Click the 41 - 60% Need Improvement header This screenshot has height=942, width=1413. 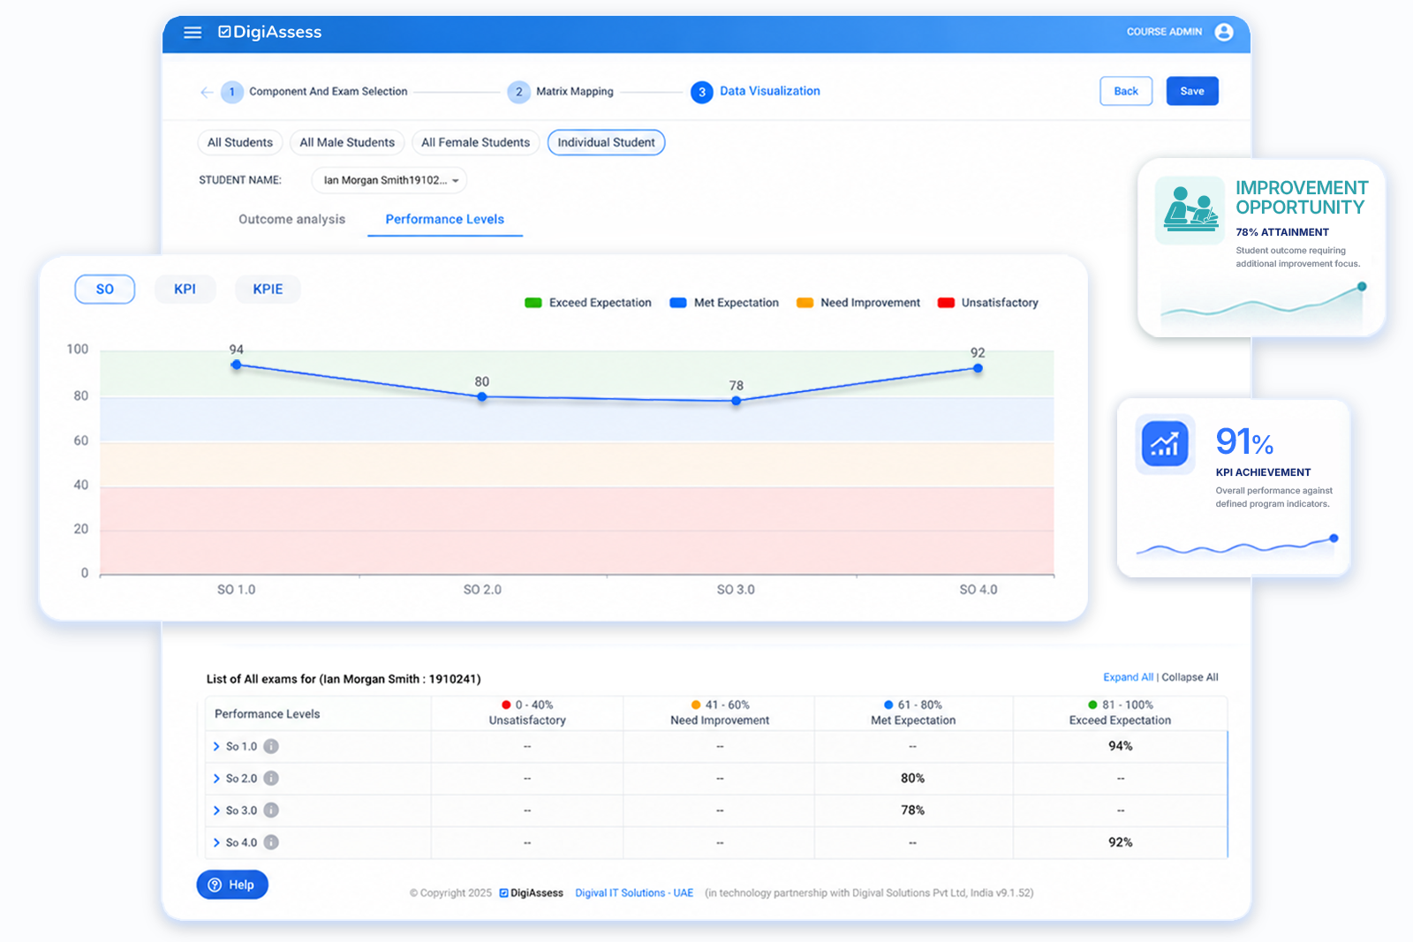(x=720, y=712)
